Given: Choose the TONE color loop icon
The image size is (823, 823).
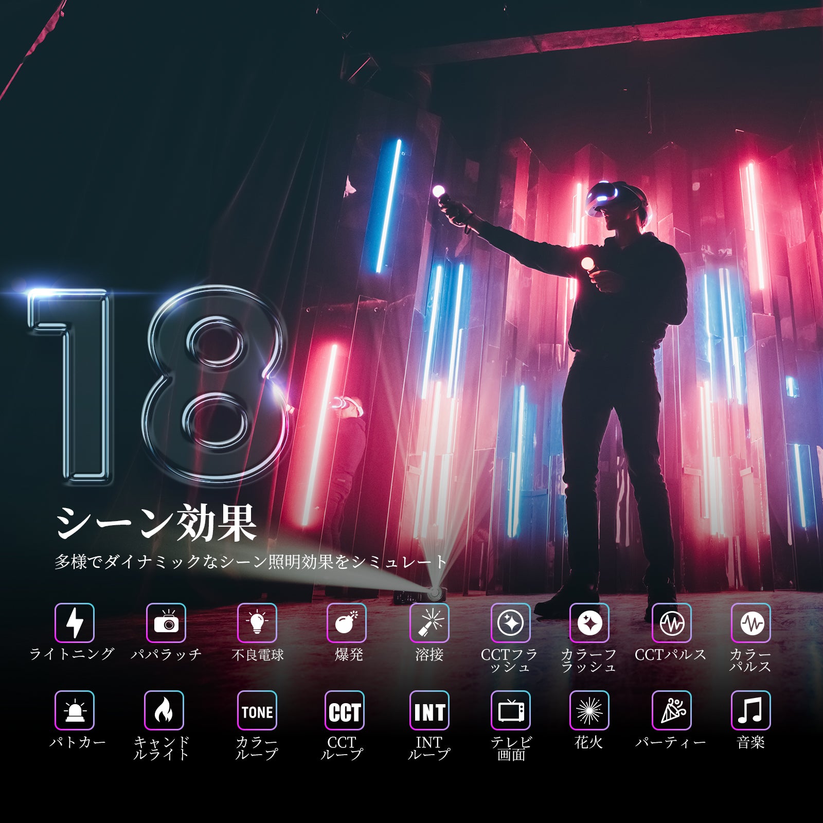Looking at the screenshot, I should tap(257, 710).
